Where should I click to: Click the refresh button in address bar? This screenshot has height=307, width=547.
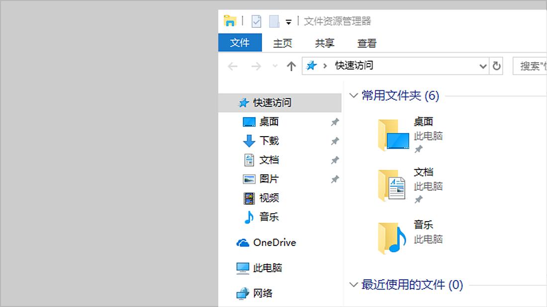point(497,66)
